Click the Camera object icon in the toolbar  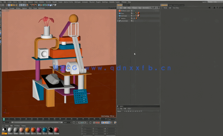tap(53, 5)
